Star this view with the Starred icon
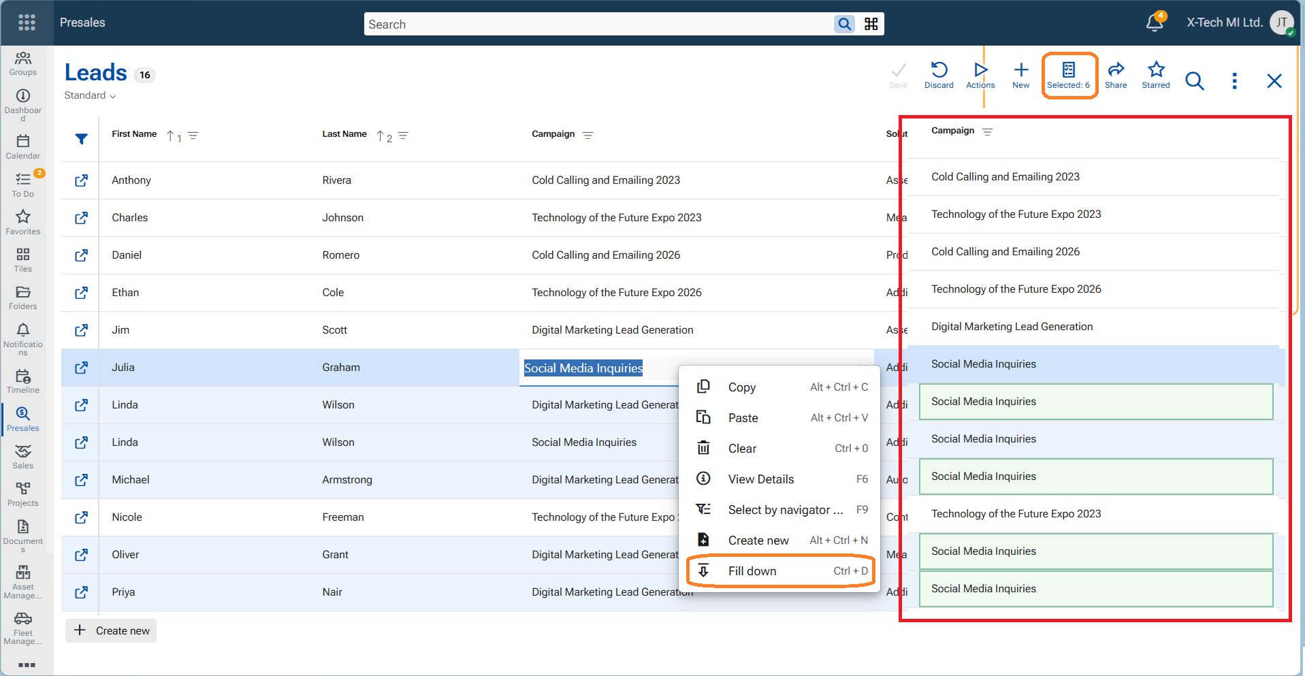Screen dimensions: 1305x676 click(1155, 75)
